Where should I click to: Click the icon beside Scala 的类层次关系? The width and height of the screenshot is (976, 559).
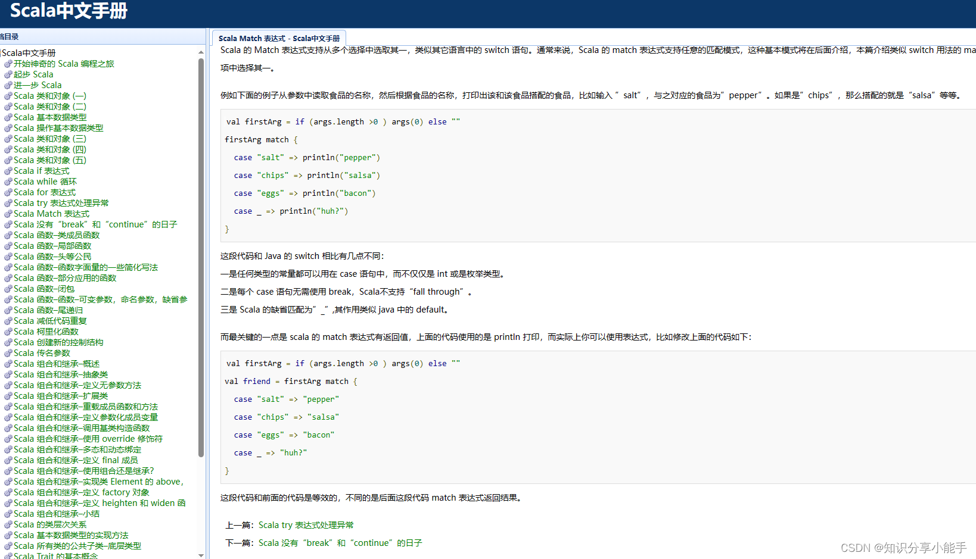click(8, 524)
